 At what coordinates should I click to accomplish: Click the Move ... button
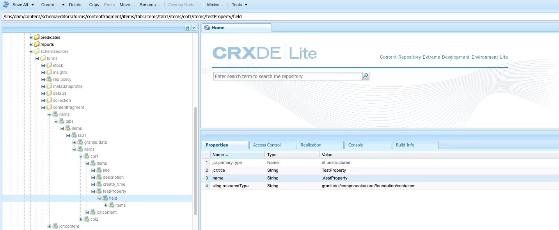point(127,5)
